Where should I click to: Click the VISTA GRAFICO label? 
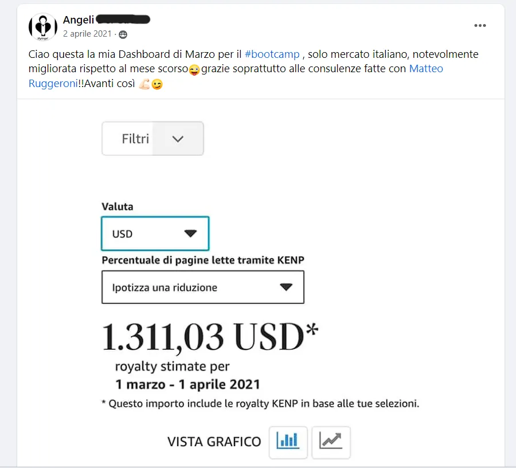click(x=214, y=442)
